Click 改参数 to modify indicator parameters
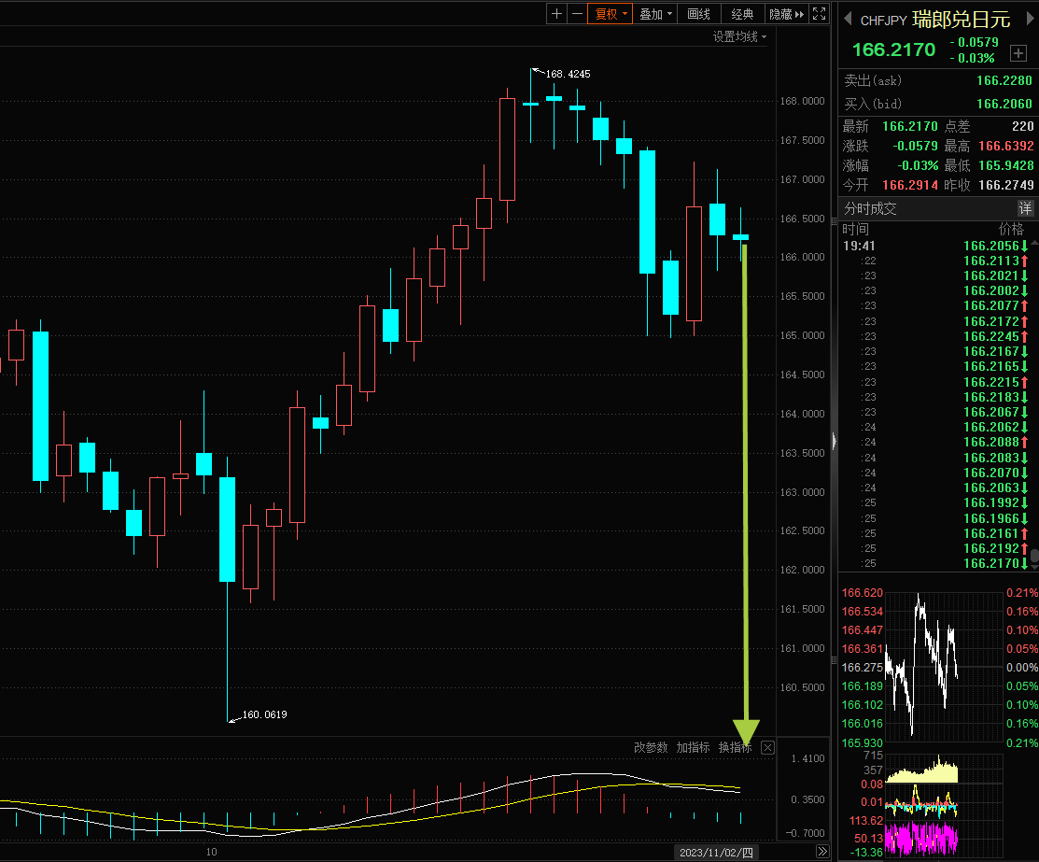 (x=651, y=747)
